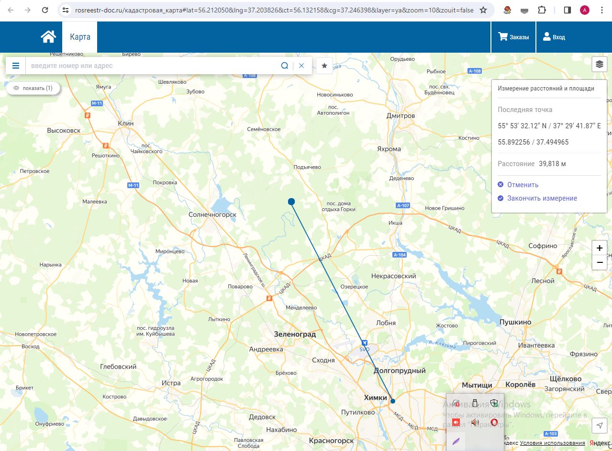Open favorites star button on map

(x=324, y=66)
